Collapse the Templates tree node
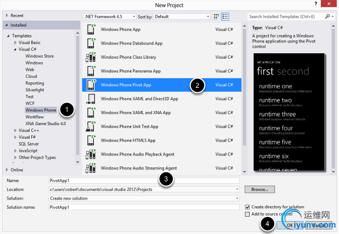Screen dimensions: 339x234 (x=8, y=36)
